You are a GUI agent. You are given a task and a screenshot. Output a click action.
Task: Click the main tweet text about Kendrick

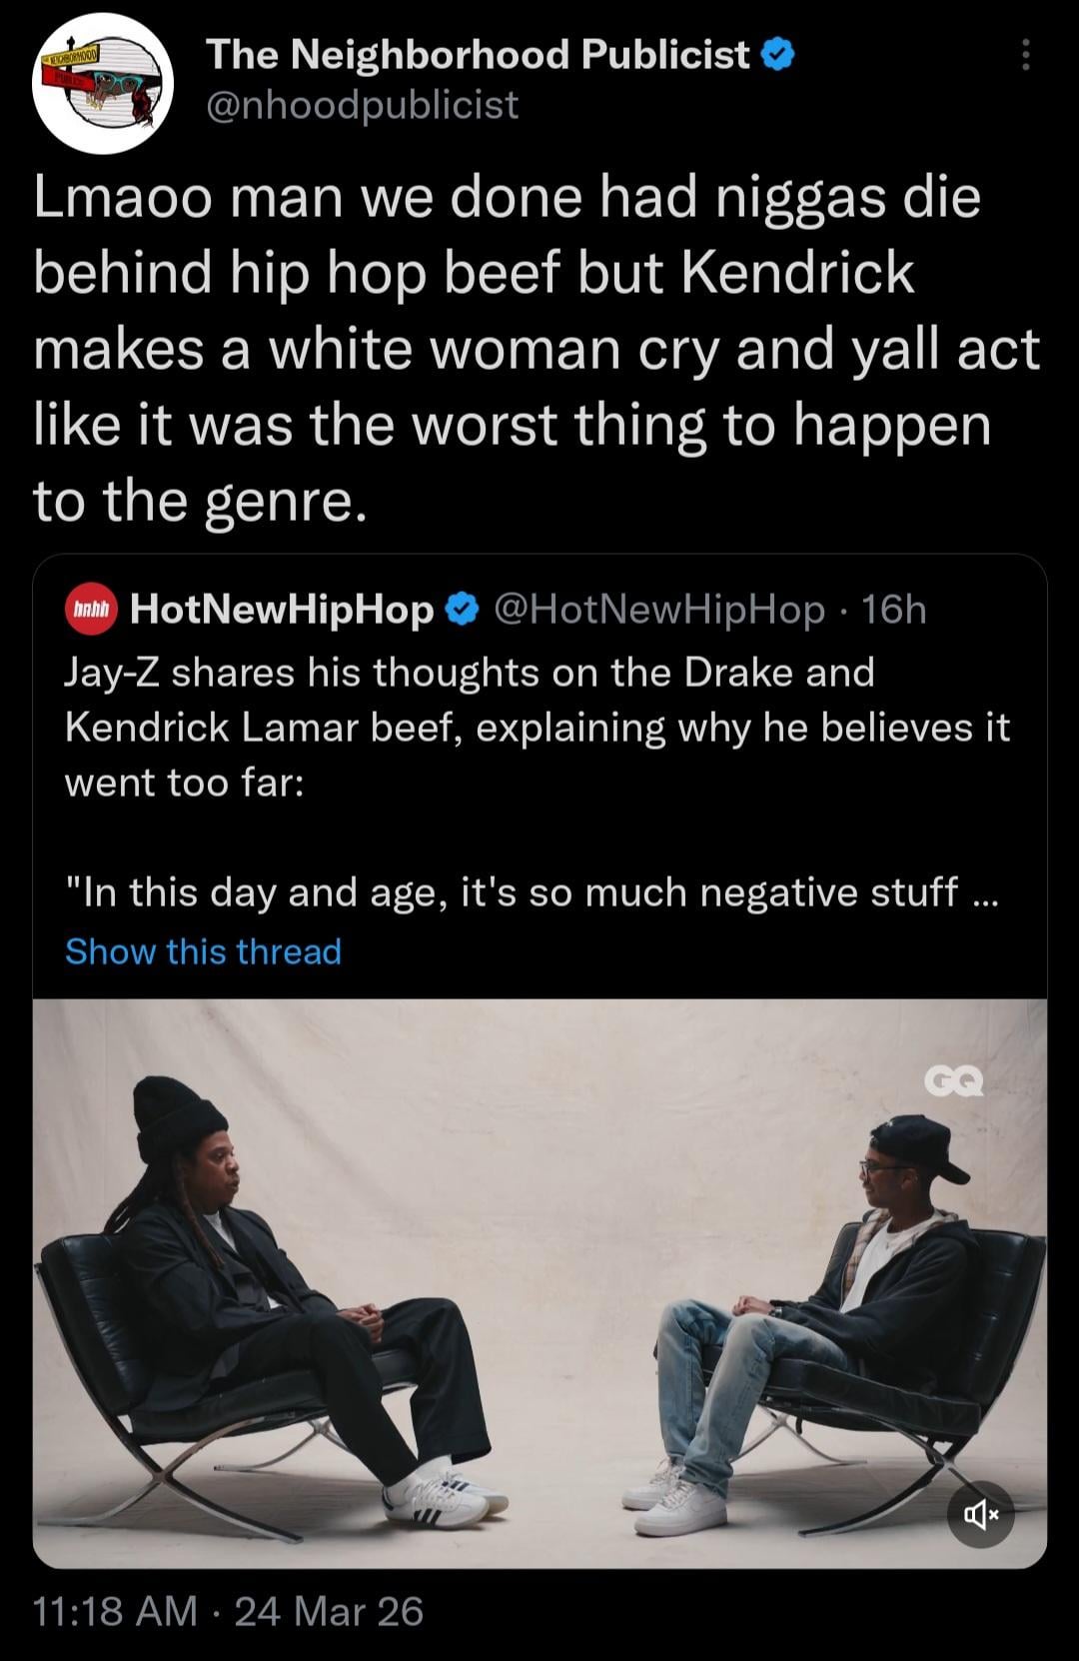click(x=538, y=349)
